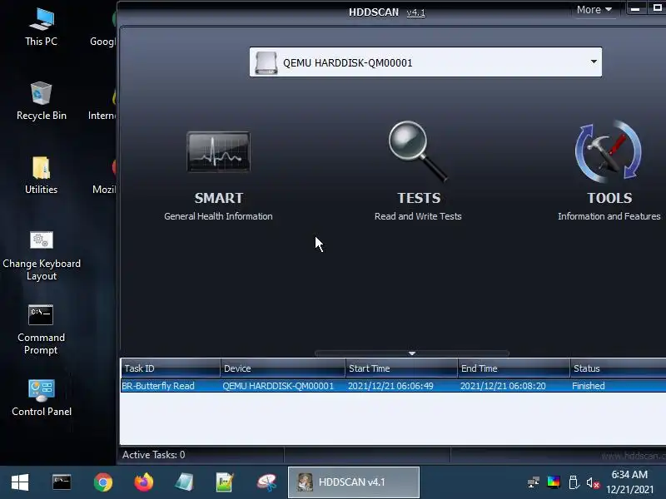This screenshot has width=666, height=499.
Task: Open the Windows Start menu
Action: pyautogui.click(x=20, y=482)
